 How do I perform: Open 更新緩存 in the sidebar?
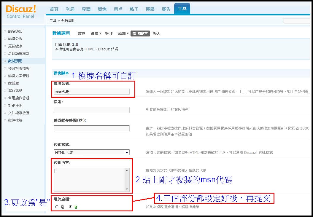coord(15,46)
